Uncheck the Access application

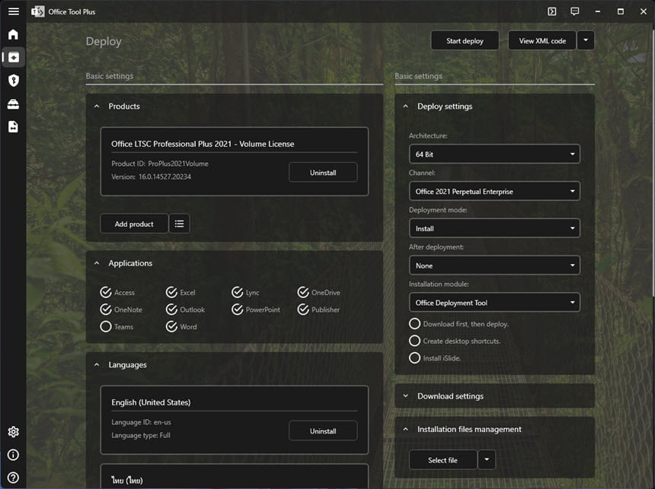(x=117, y=293)
